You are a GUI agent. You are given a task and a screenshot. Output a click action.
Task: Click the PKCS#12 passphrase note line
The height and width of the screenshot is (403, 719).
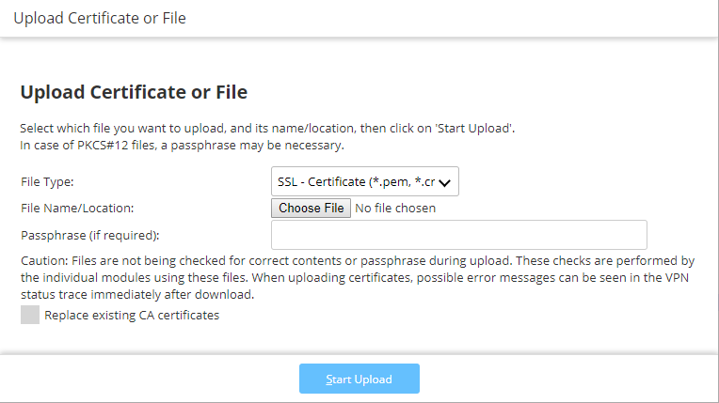[x=183, y=145]
